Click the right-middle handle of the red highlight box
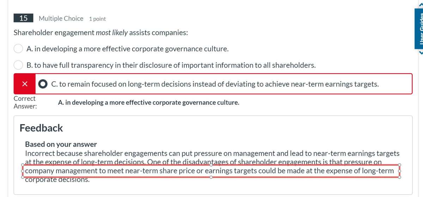Image resolution: width=423 pixels, height=197 pixels. (399, 171)
